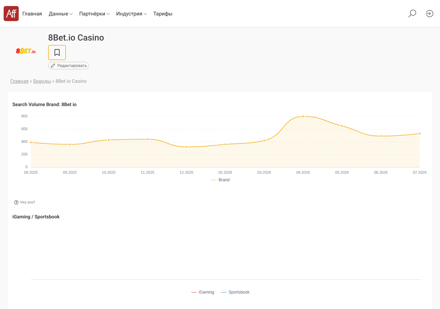The width and height of the screenshot is (440, 309).
Task: Expand the Партнёрки dropdown menu
Action: tap(94, 14)
